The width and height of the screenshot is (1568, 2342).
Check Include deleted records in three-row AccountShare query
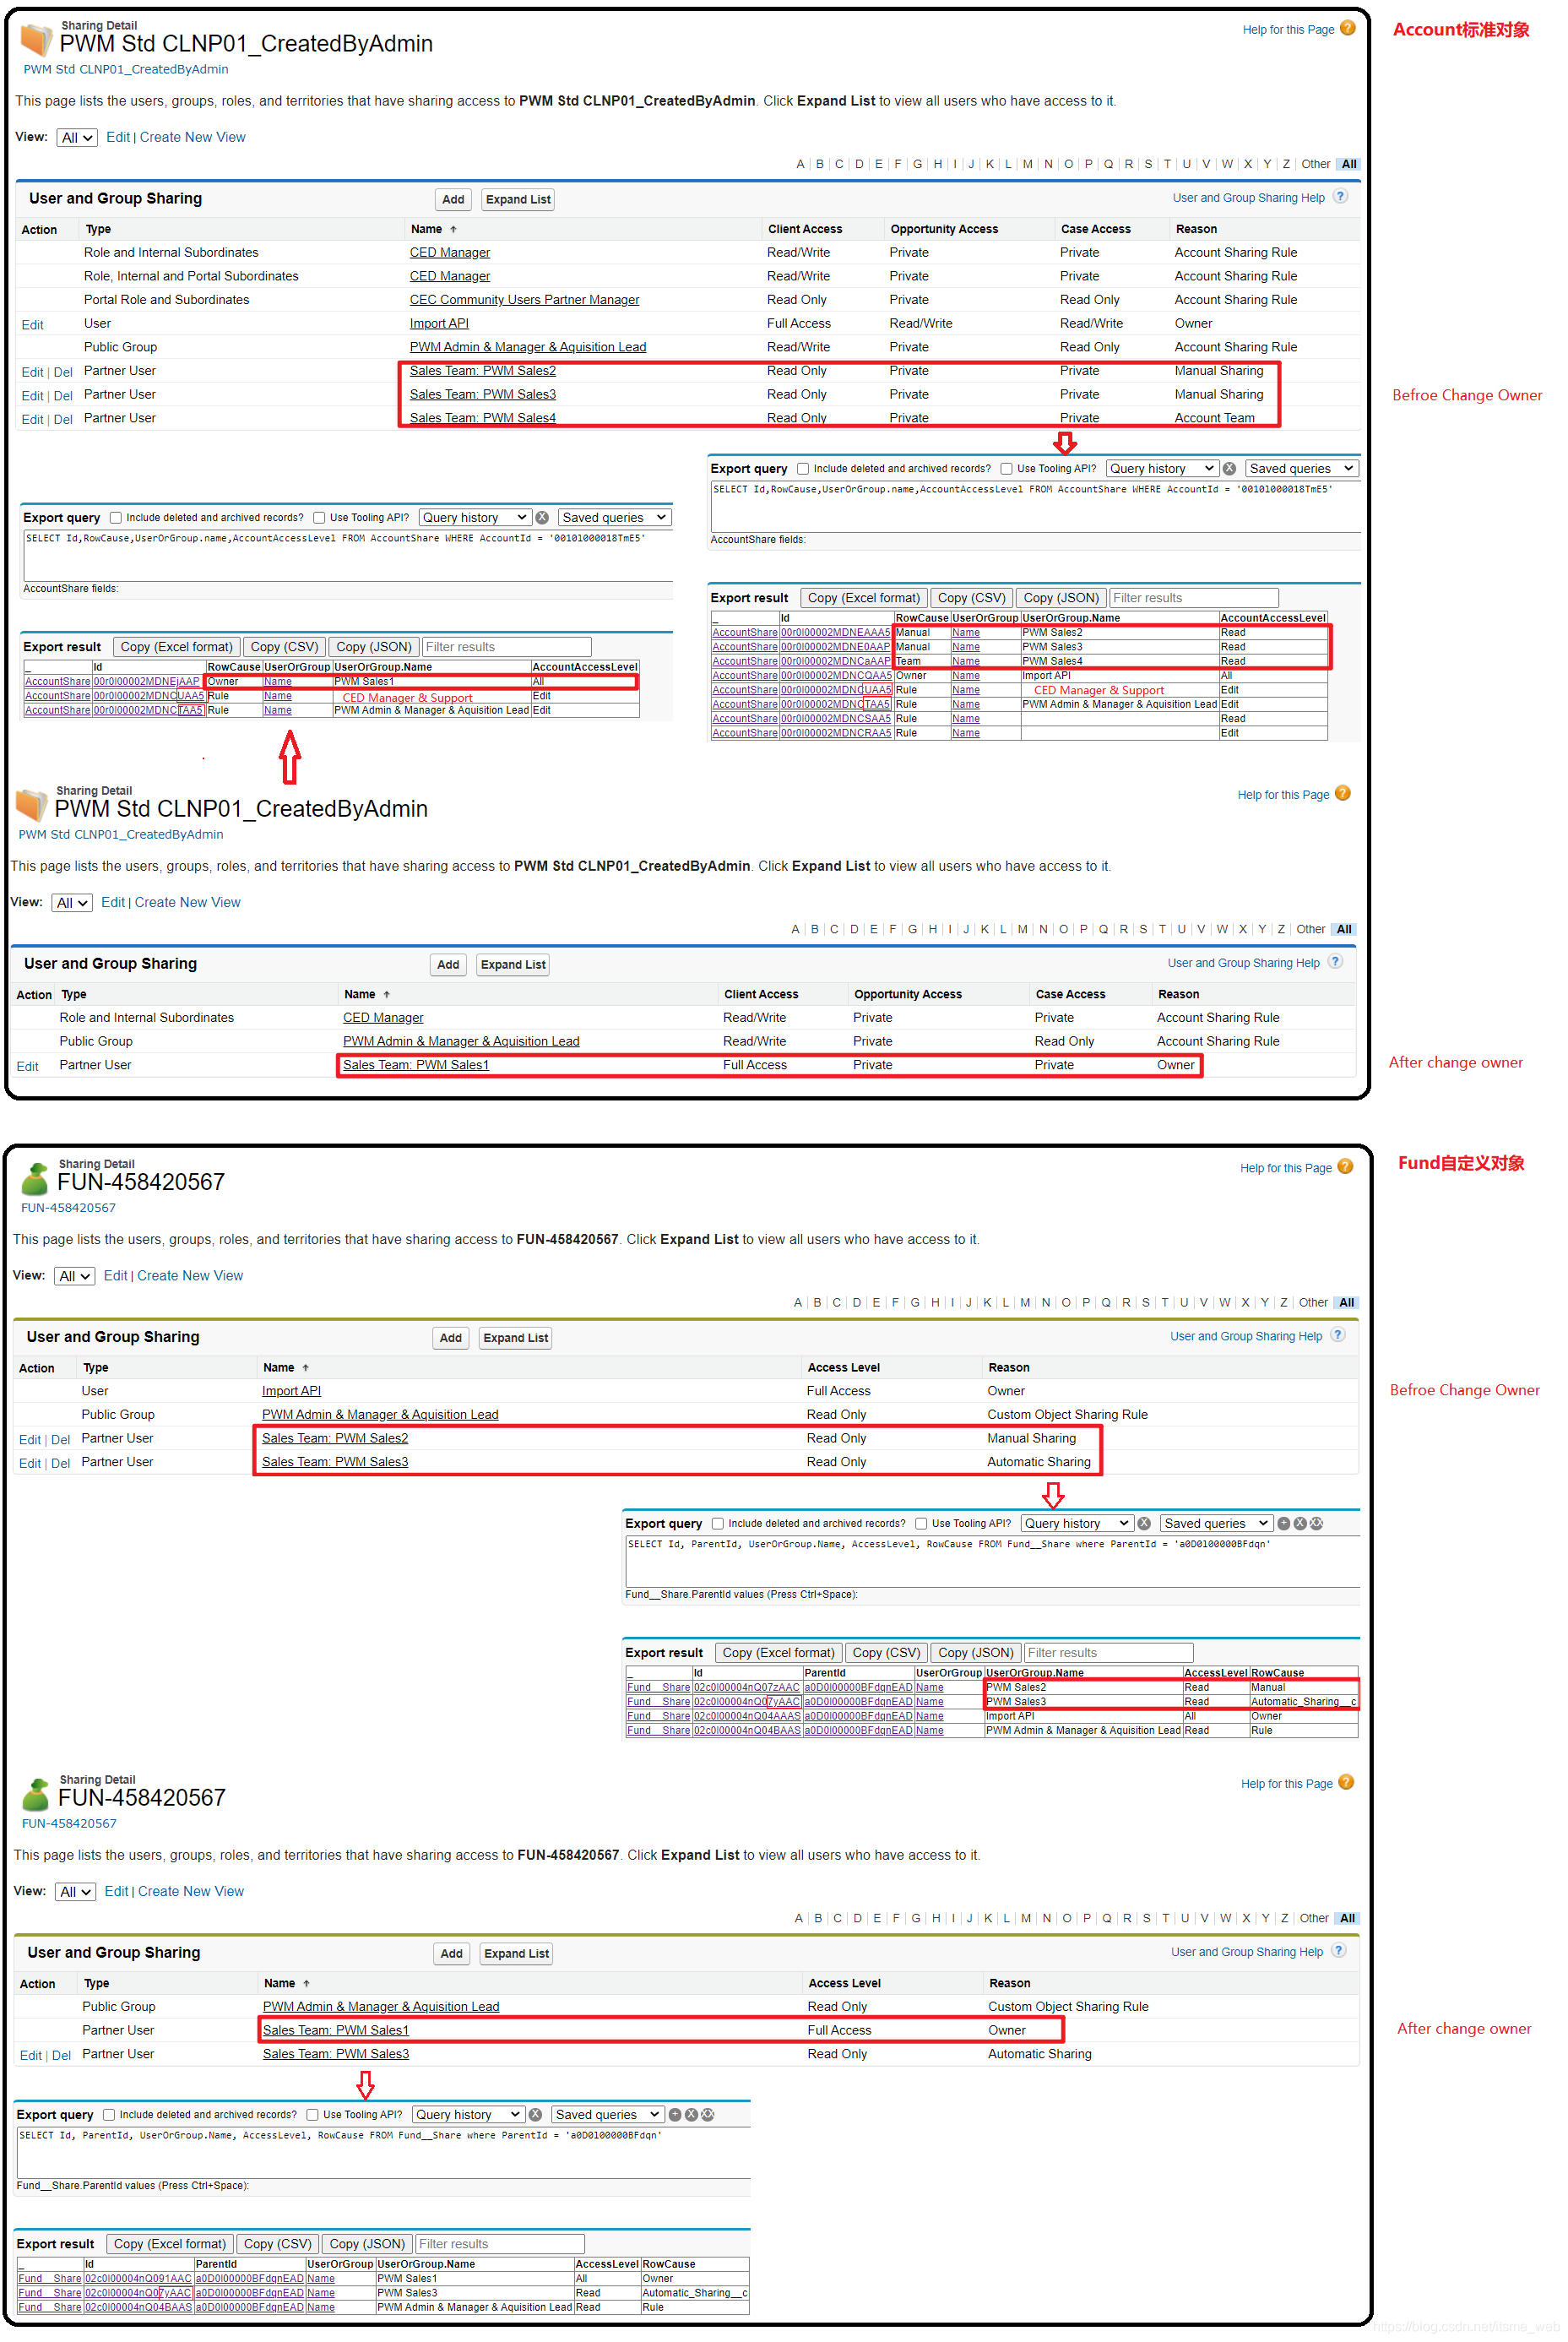click(116, 518)
